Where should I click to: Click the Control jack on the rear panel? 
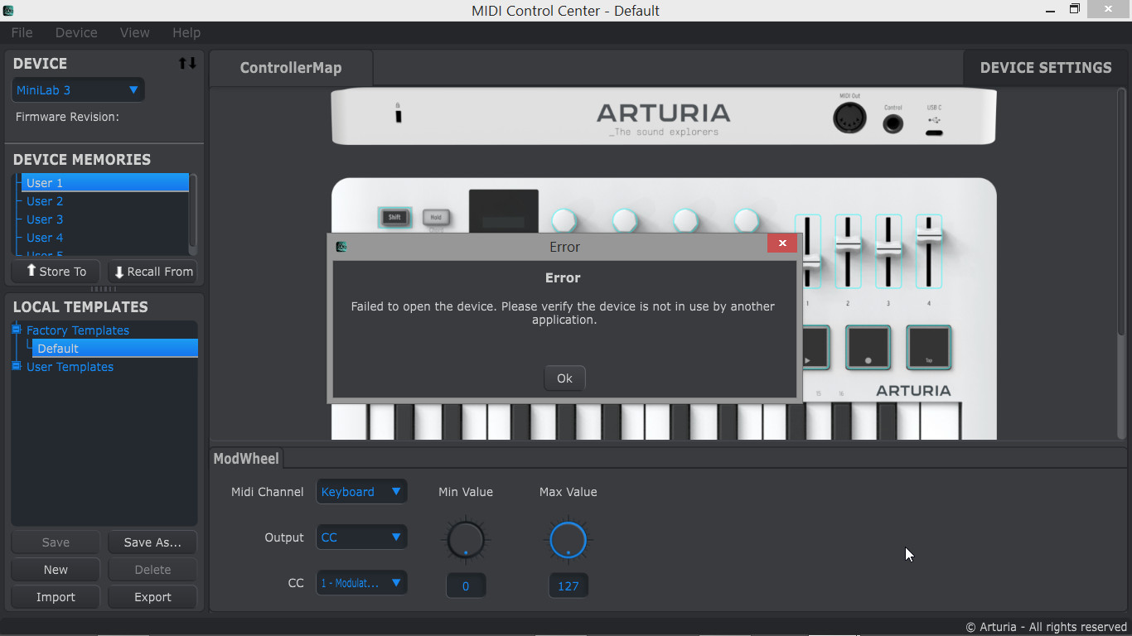pyautogui.click(x=893, y=124)
